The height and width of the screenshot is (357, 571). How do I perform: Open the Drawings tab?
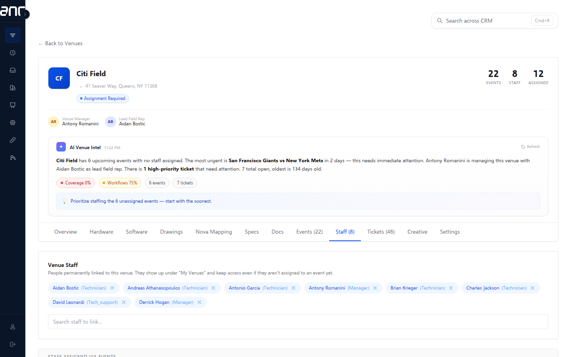click(172, 232)
